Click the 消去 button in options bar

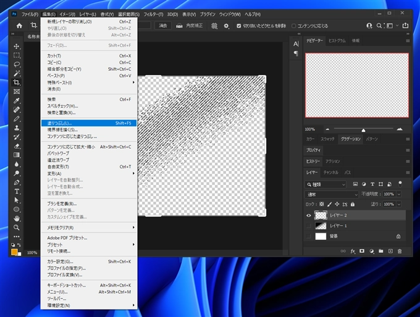coord(163,26)
